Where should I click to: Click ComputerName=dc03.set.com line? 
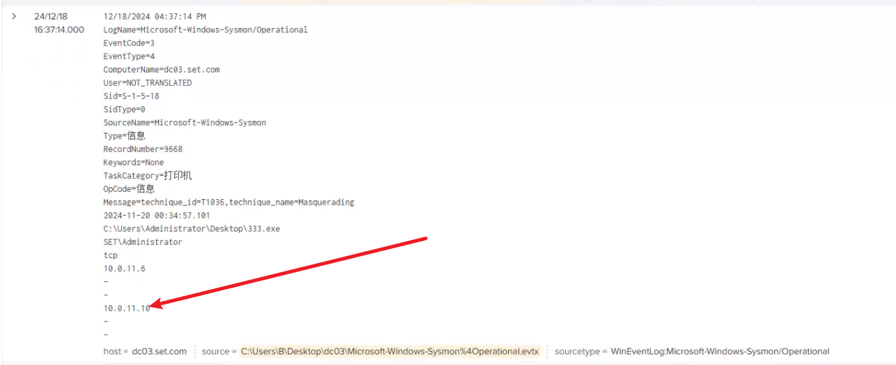click(161, 70)
